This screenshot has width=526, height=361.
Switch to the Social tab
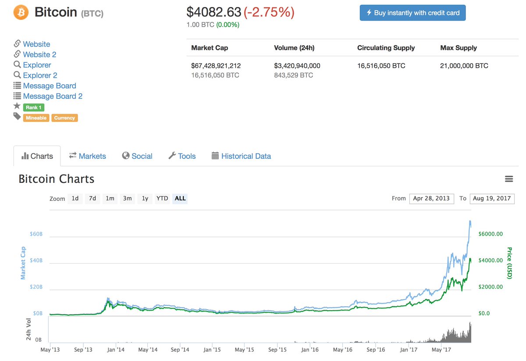click(137, 156)
